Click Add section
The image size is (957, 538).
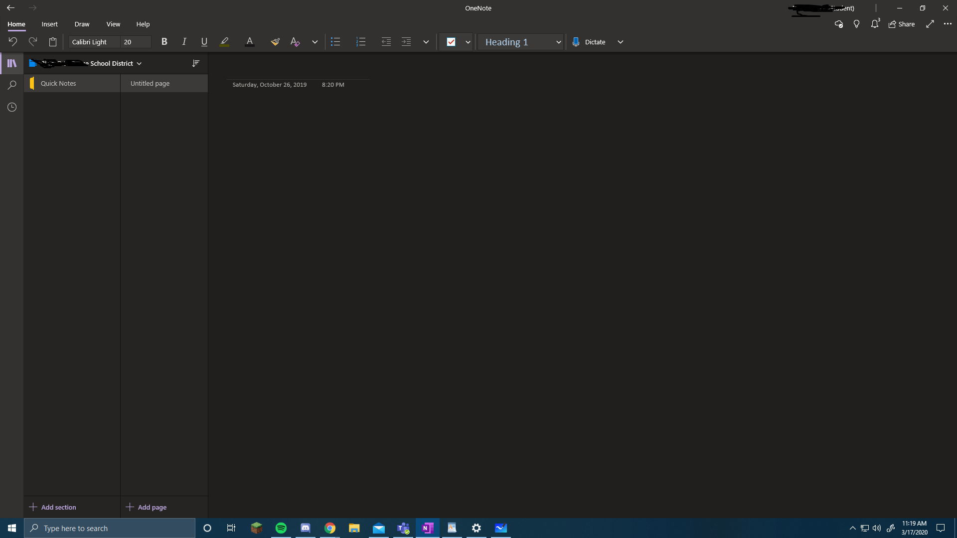tap(53, 507)
